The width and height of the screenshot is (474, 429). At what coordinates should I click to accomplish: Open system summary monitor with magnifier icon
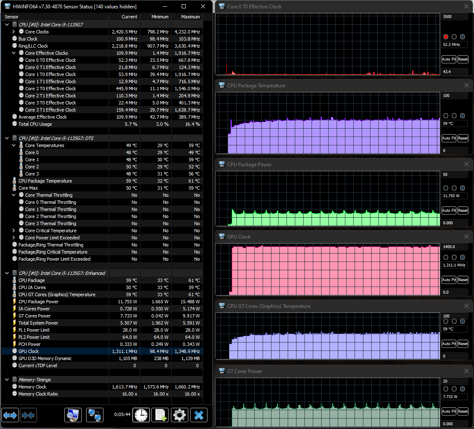73,415
